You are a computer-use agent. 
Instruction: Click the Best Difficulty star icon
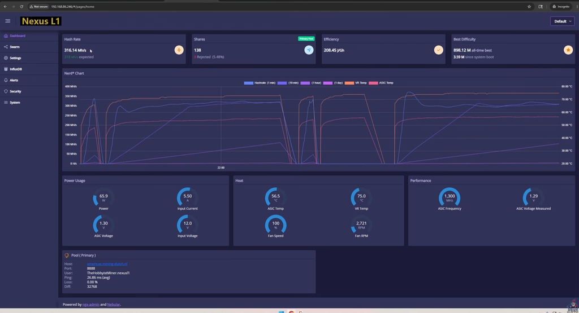pos(568,50)
